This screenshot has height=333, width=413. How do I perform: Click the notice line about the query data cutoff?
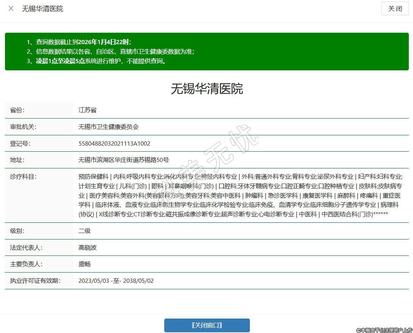point(83,42)
